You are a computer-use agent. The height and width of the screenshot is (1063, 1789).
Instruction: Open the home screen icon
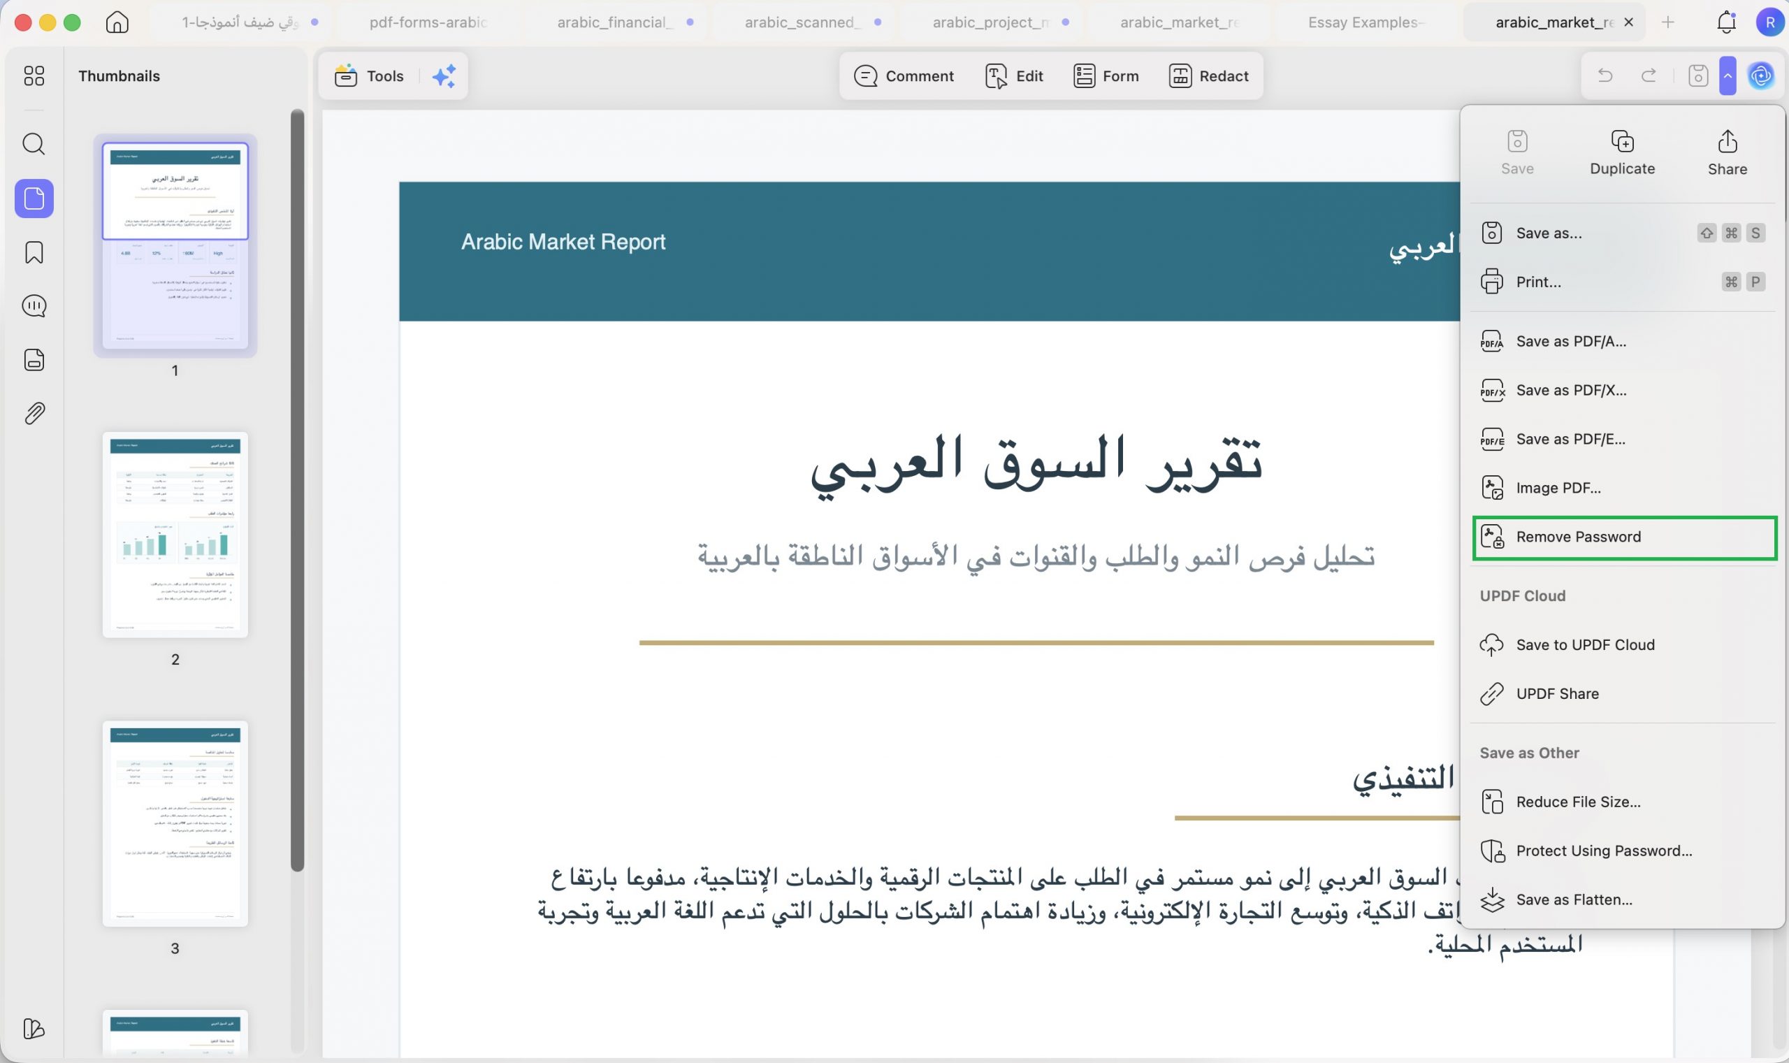pyautogui.click(x=117, y=22)
